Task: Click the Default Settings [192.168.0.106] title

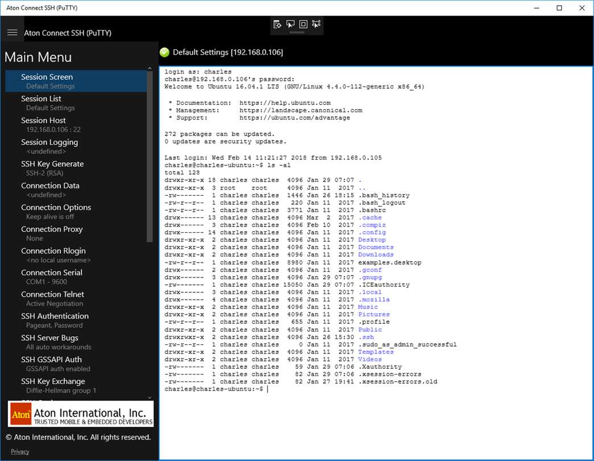Action: coord(228,52)
